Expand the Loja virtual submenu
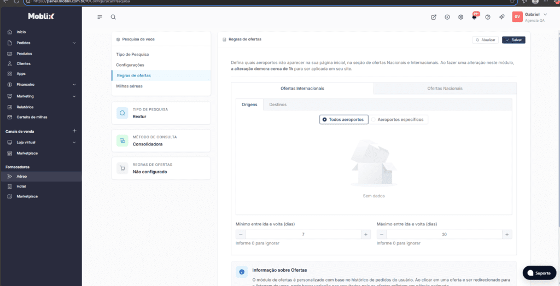 click(x=74, y=143)
